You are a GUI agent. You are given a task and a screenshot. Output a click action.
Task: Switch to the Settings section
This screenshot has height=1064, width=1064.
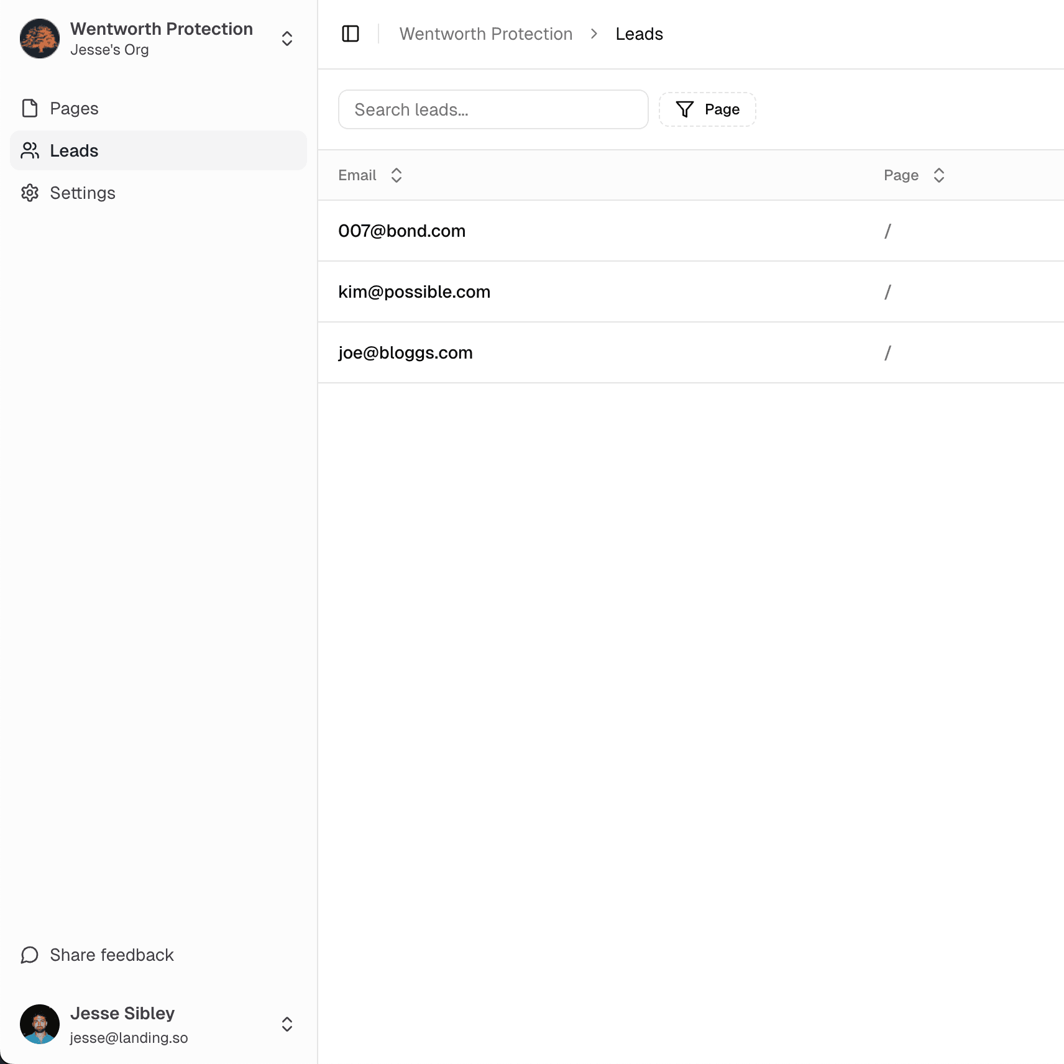[x=82, y=193]
